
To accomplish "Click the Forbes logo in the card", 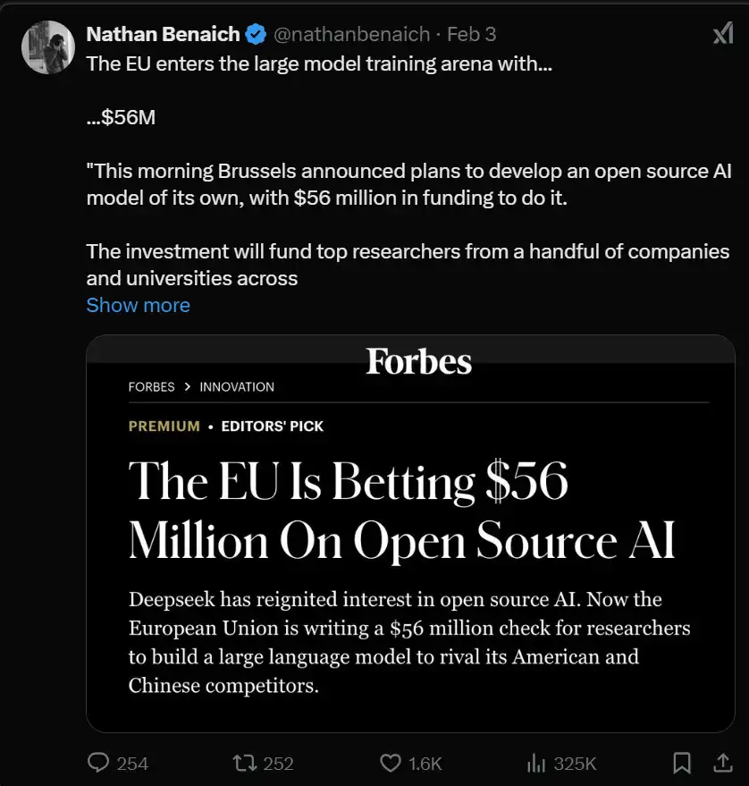I will [x=418, y=361].
